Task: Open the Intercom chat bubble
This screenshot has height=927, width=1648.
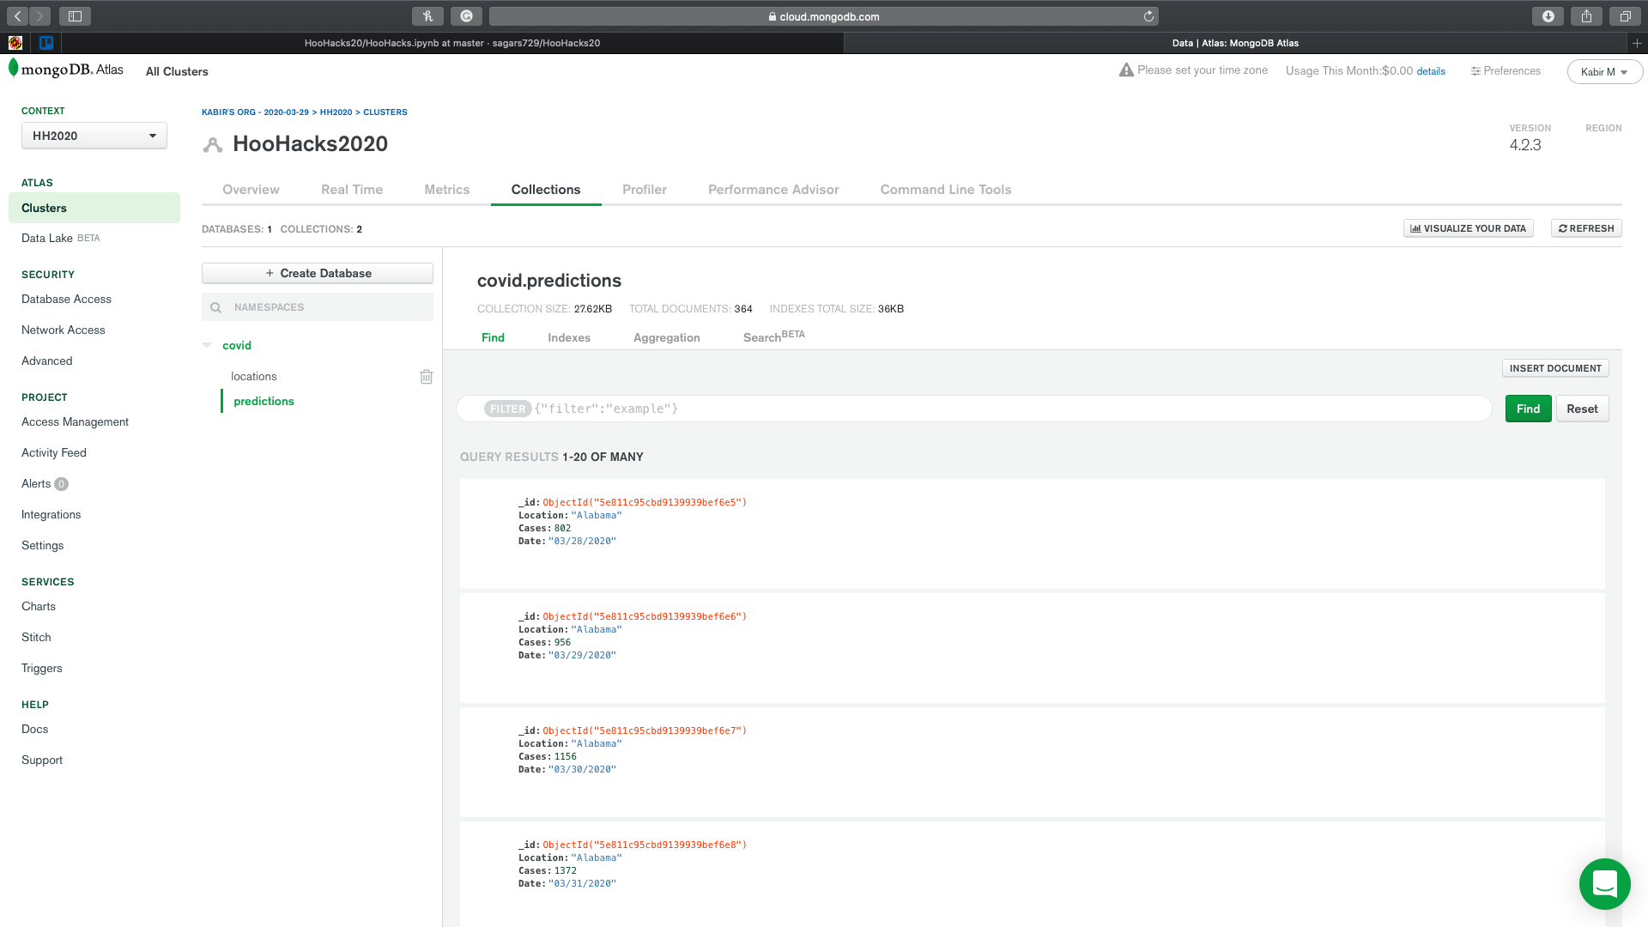Action: coord(1604,883)
